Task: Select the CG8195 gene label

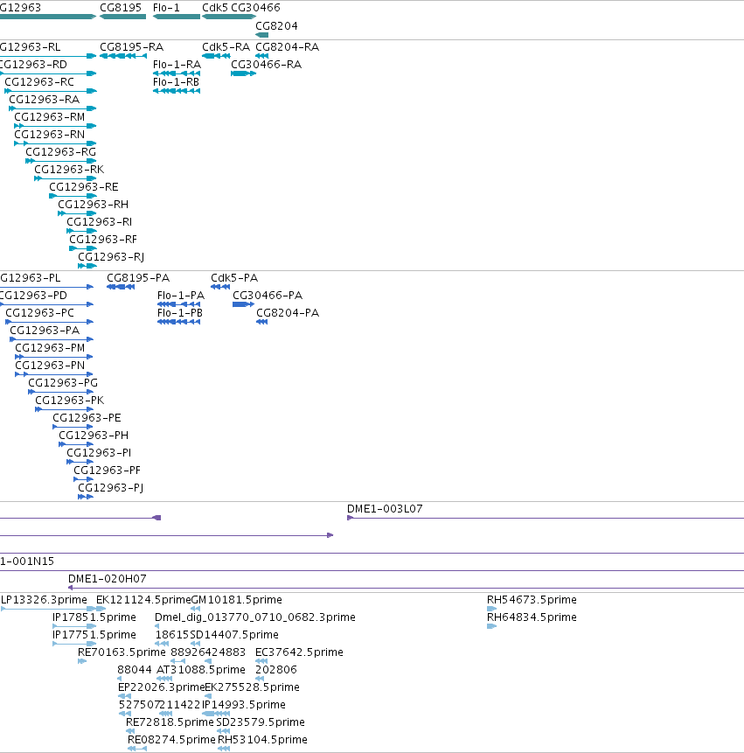Action: (x=121, y=8)
